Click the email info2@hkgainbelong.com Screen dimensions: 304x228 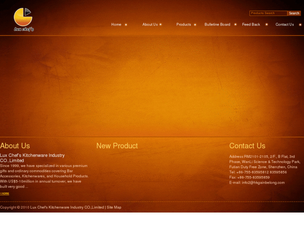pos(263,182)
